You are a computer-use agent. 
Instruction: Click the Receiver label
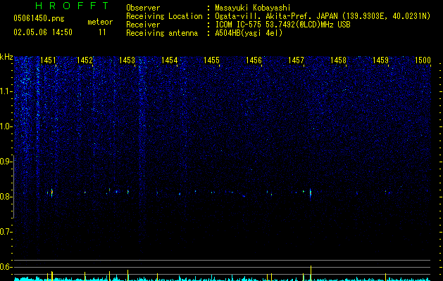tap(143, 25)
